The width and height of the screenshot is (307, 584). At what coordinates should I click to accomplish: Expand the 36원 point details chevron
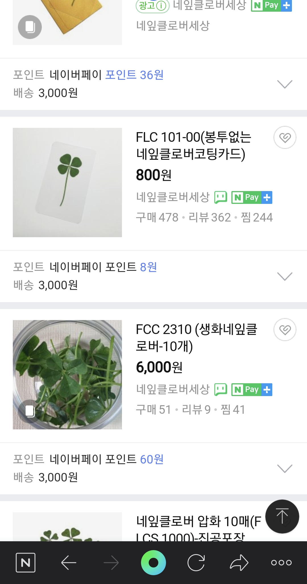pyautogui.click(x=285, y=84)
